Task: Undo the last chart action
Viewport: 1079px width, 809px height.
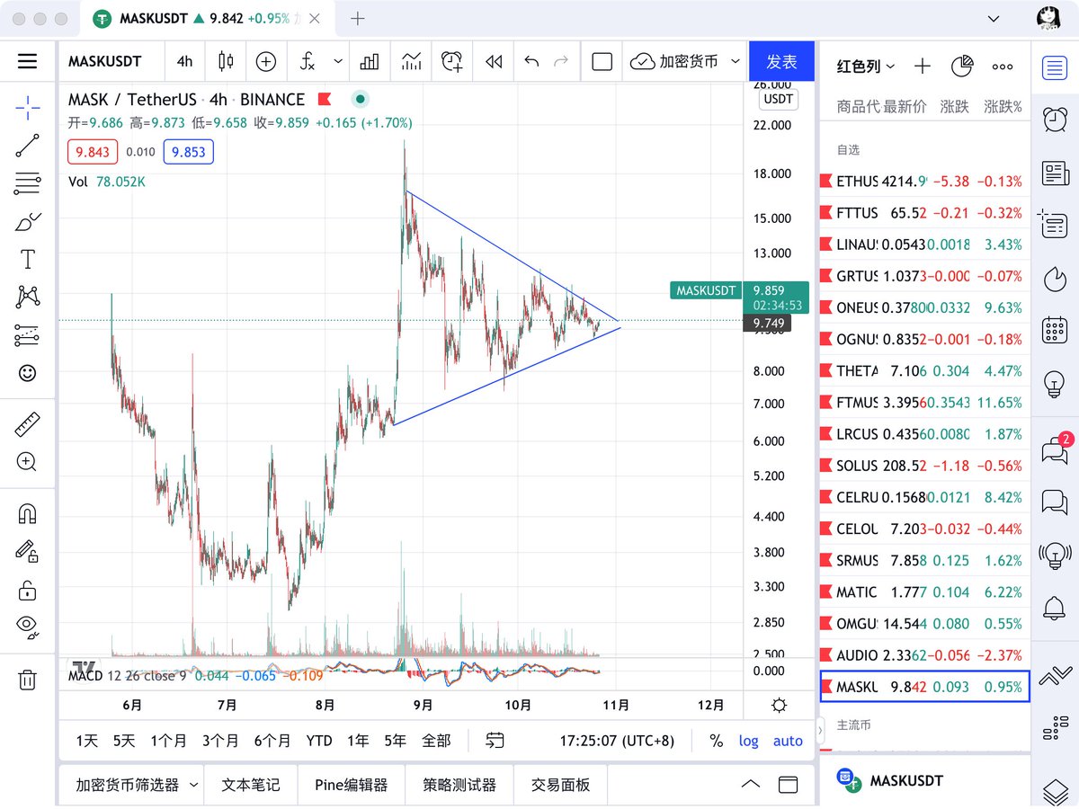Action: click(x=531, y=61)
